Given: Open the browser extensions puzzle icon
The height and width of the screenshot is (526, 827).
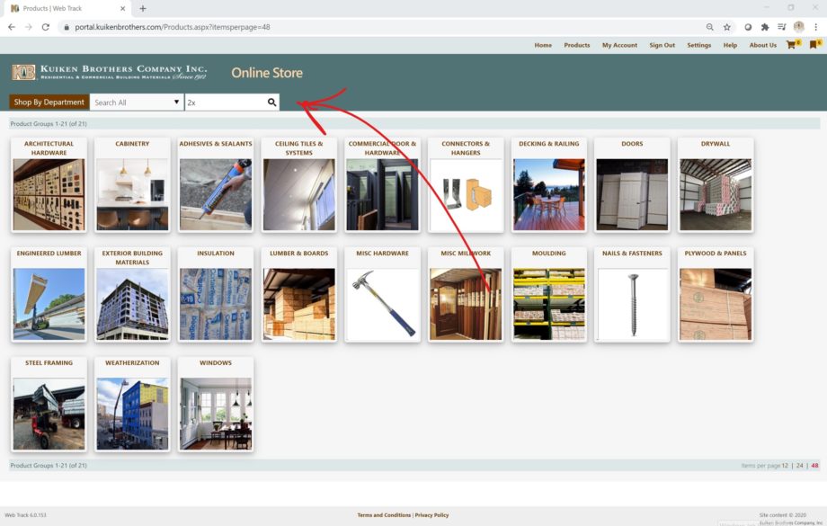Looking at the screenshot, I should [765, 27].
